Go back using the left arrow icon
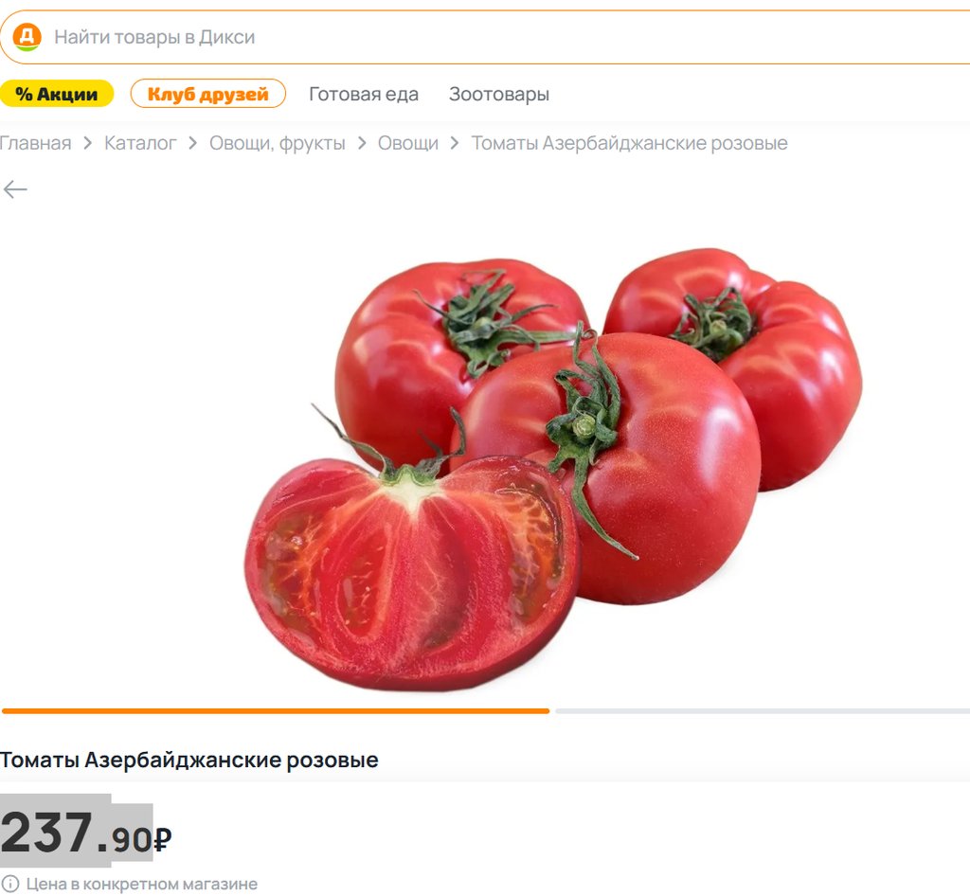Screen dimensions: 970x895 coord(15,189)
